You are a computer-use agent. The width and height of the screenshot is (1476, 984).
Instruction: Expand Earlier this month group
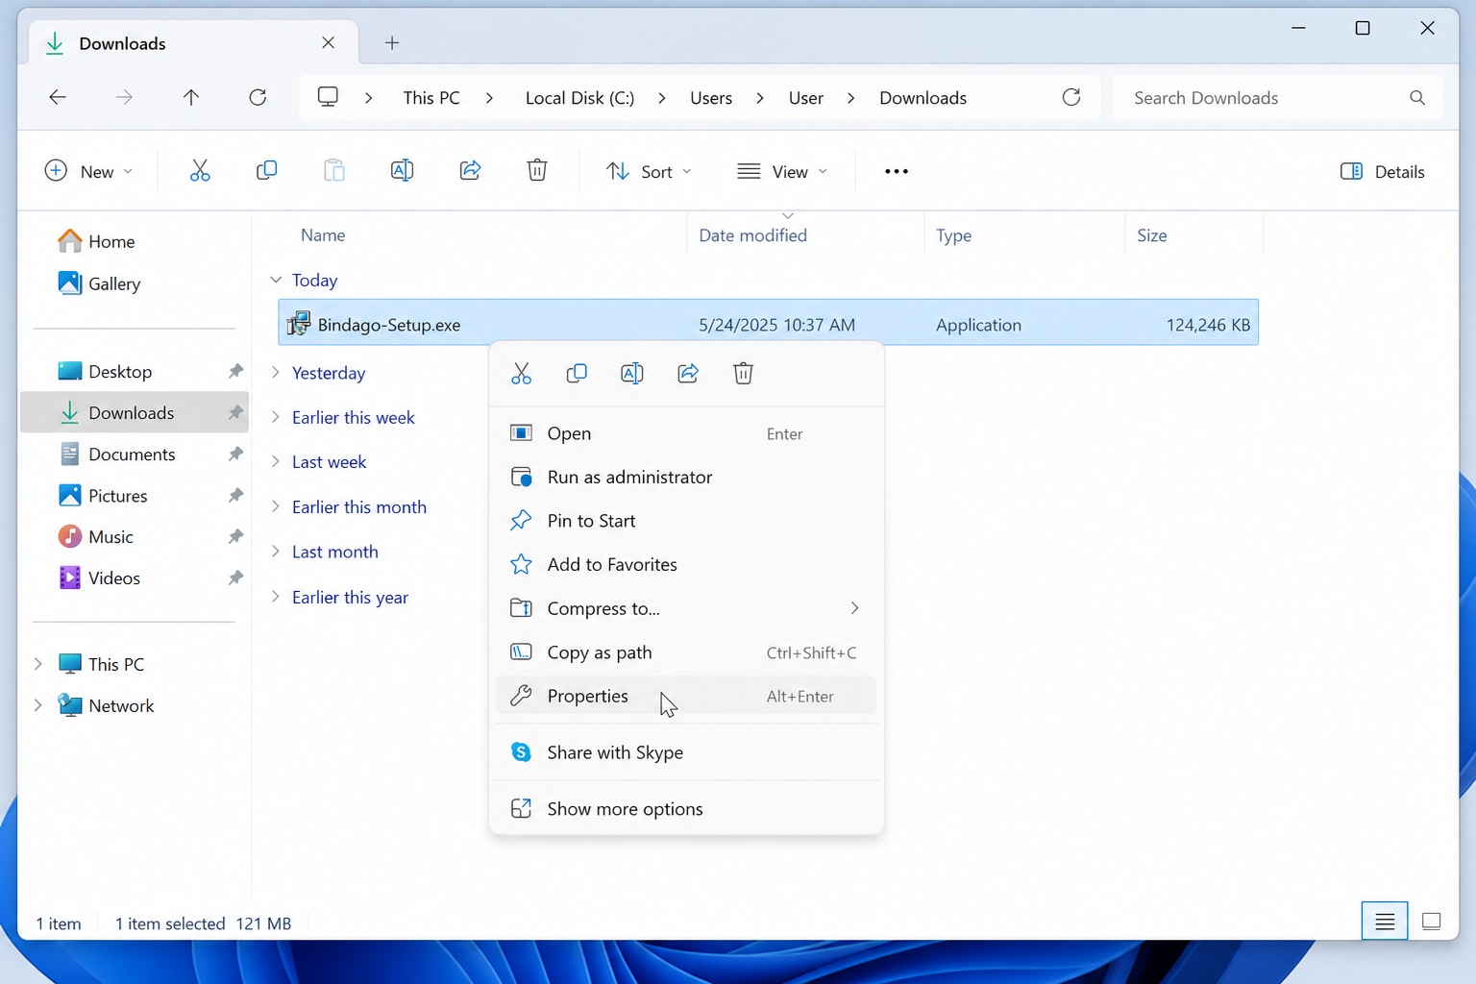(276, 506)
